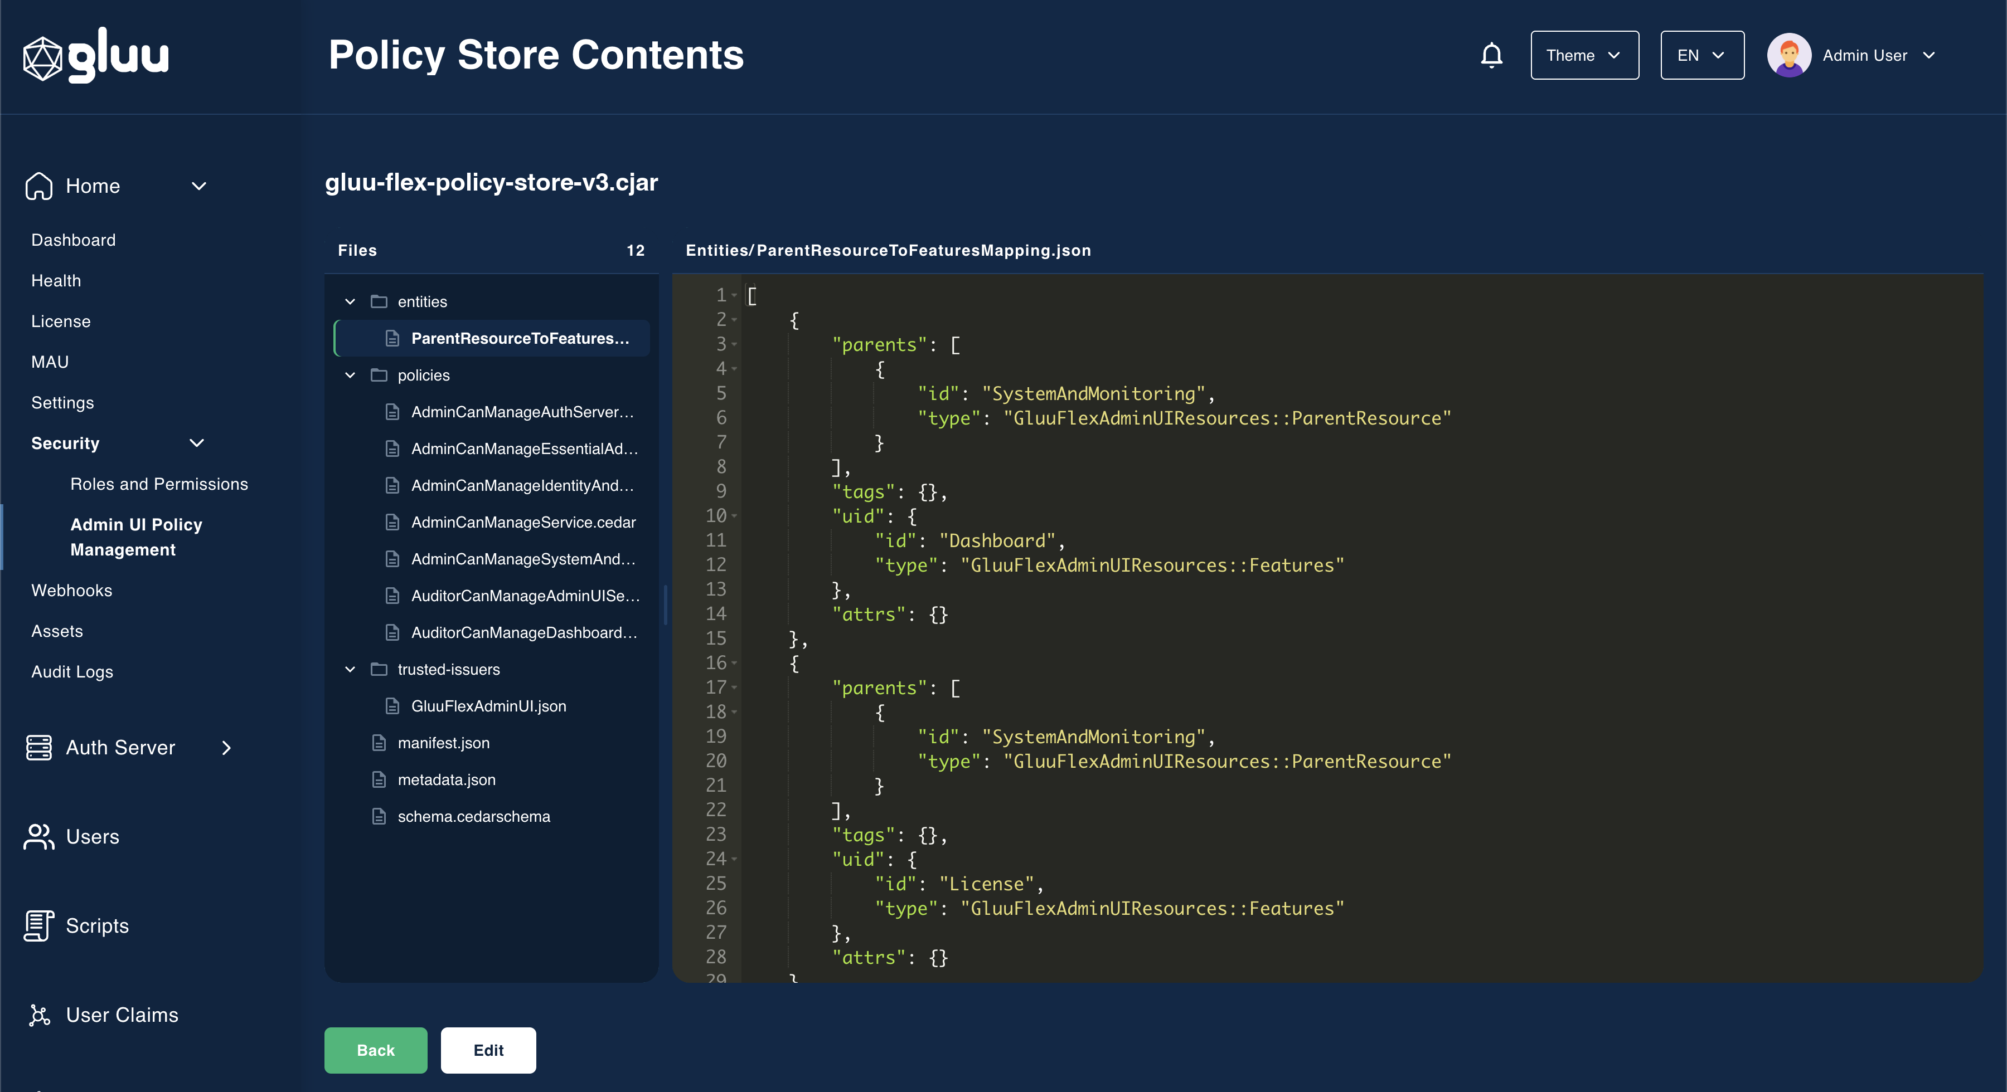Fold code at line 16 arrow
Screen dimensions: 2007x1092
pyautogui.click(x=734, y=663)
